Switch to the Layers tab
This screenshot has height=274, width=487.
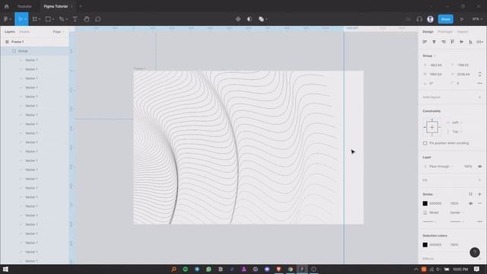point(10,32)
